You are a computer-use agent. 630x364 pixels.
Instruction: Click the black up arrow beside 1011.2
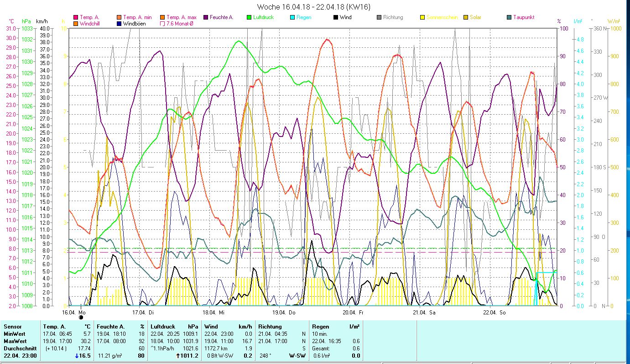177,356
